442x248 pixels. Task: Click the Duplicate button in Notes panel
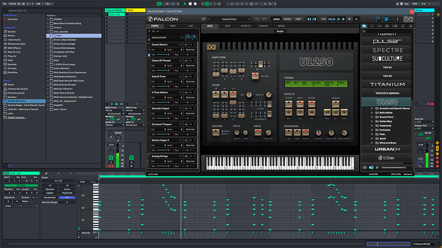(67, 193)
